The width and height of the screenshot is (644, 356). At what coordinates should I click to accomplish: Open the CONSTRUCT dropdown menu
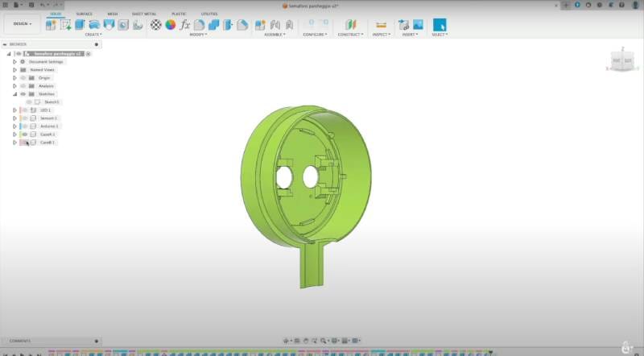point(350,35)
